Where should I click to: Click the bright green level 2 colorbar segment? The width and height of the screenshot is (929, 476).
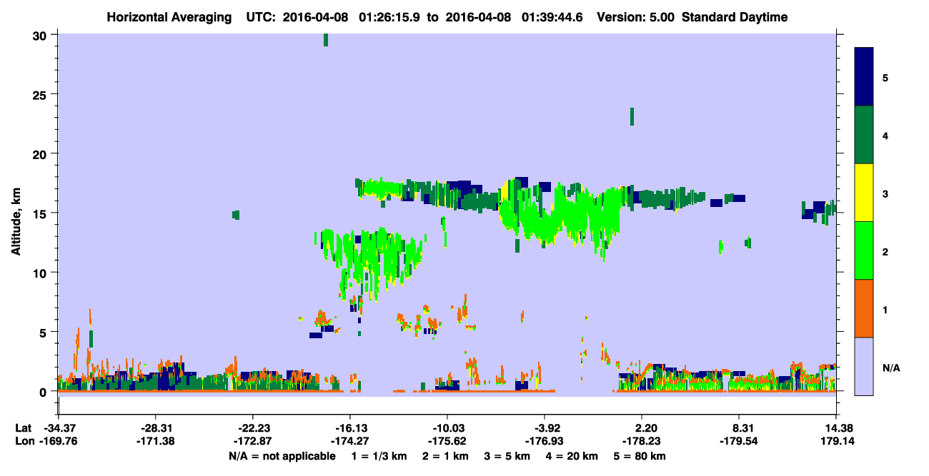[864, 250]
